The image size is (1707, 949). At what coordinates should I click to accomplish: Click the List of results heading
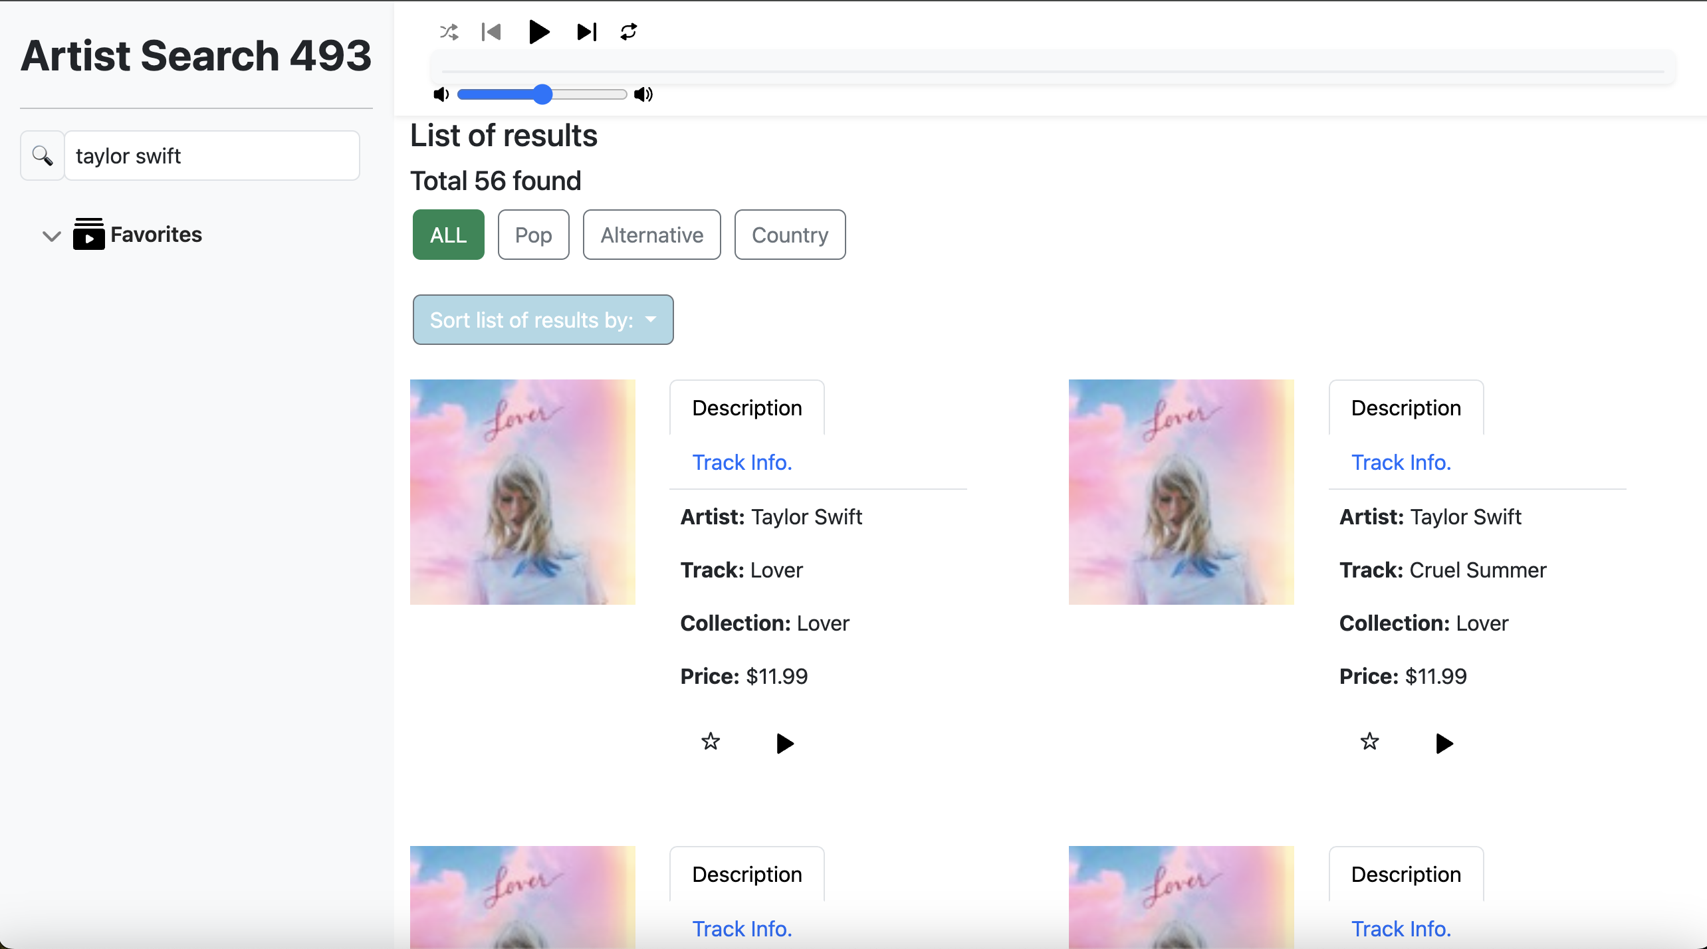coord(504,136)
